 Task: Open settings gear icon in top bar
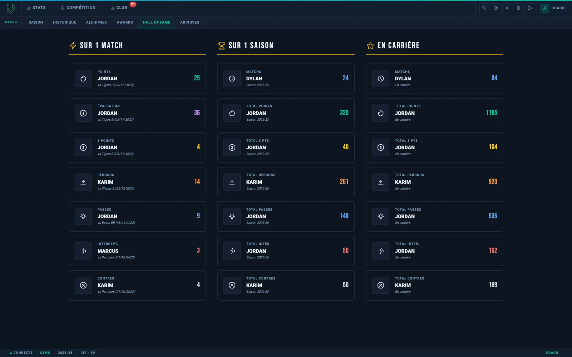518,8
